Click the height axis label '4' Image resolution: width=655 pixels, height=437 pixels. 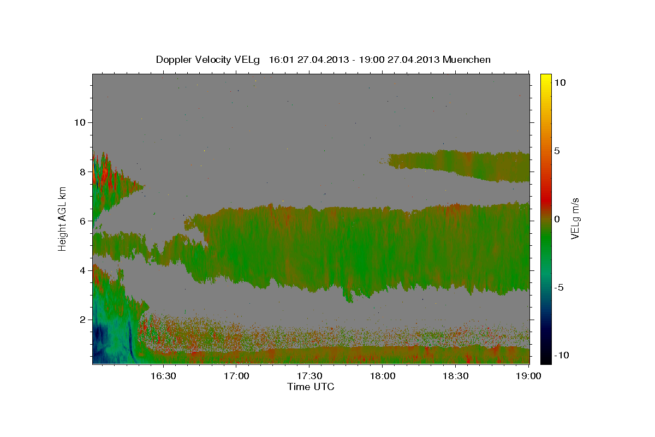point(82,270)
